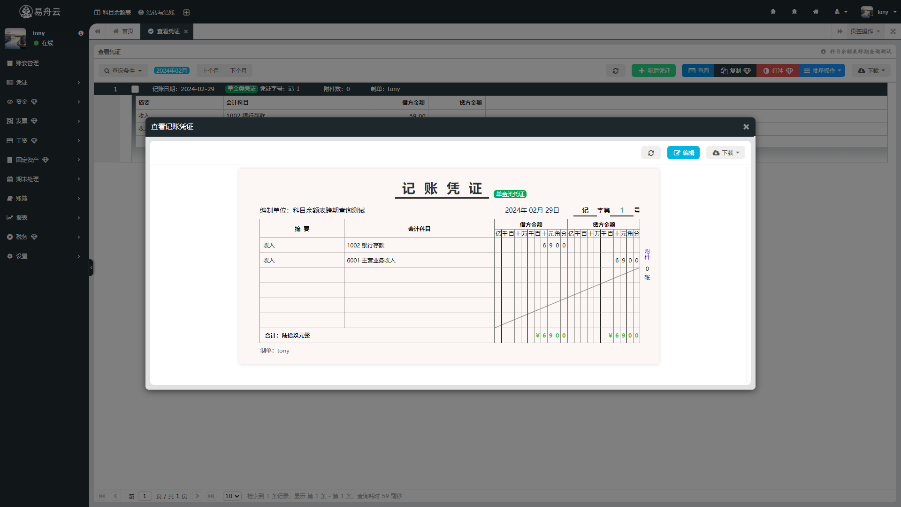Refresh the voucher in the dialog
Screen dimensions: 901x507
coord(650,153)
